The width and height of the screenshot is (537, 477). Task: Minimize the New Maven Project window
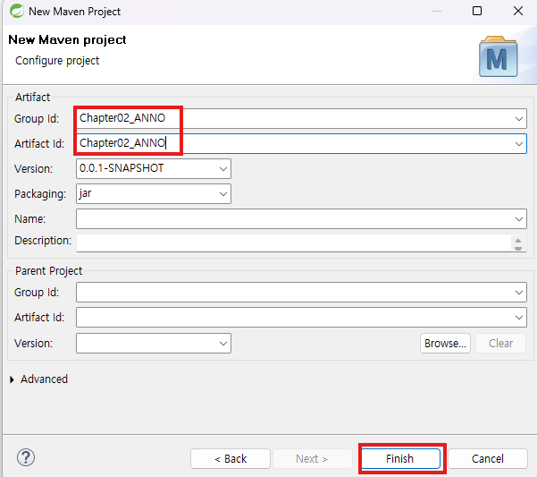[x=437, y=11]
